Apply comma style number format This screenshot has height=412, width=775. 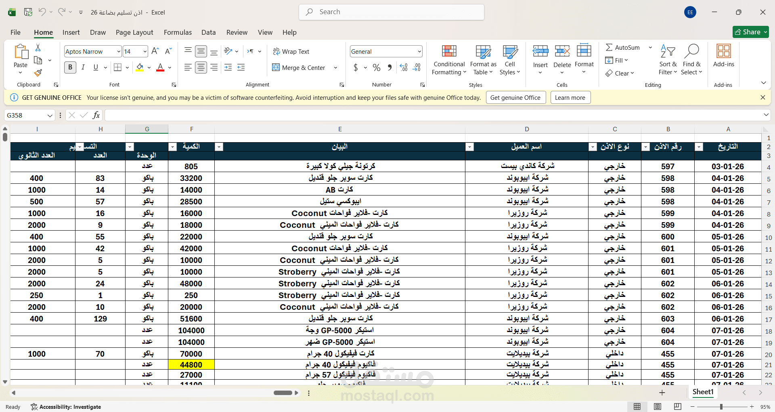390,67
